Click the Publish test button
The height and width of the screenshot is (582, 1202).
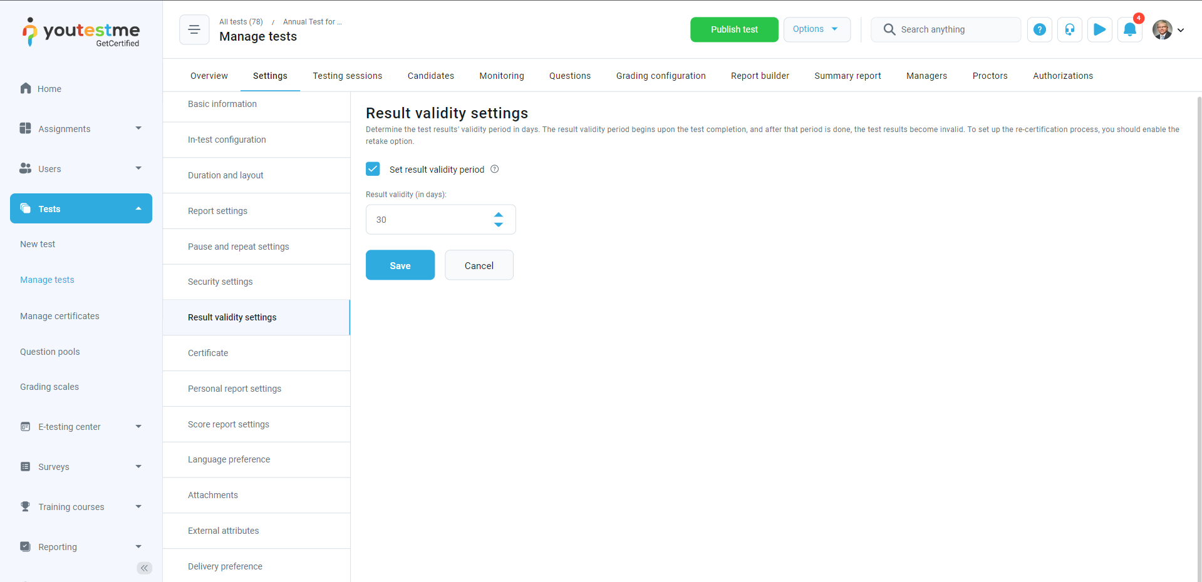pos(733,29)
